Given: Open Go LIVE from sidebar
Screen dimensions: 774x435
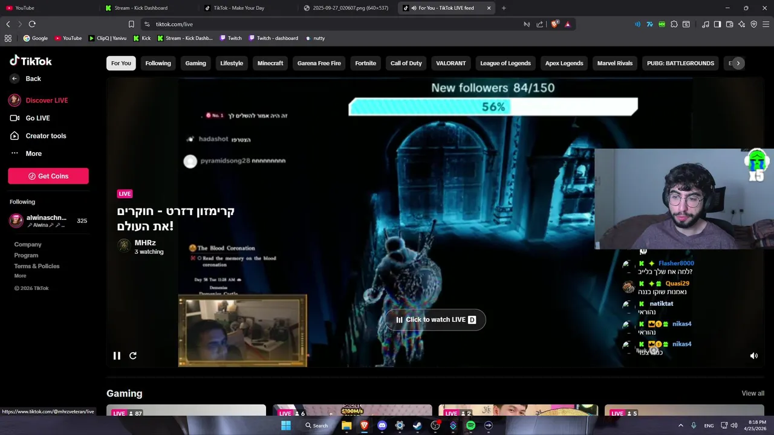Looking at the screenshot, I should click(x=30, y=118).
